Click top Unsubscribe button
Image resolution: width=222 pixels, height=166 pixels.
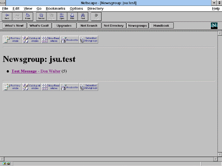coord(69,39)
